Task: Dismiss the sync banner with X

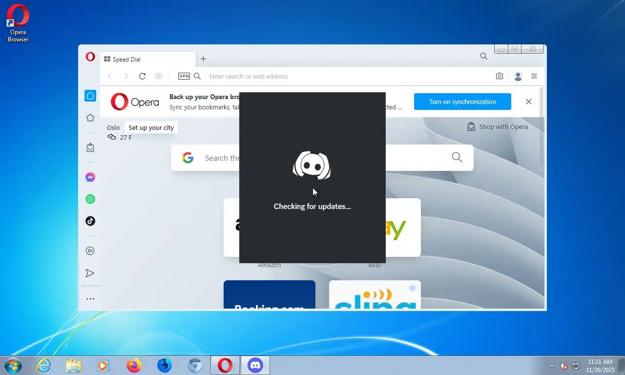Action: pos(529,102)
